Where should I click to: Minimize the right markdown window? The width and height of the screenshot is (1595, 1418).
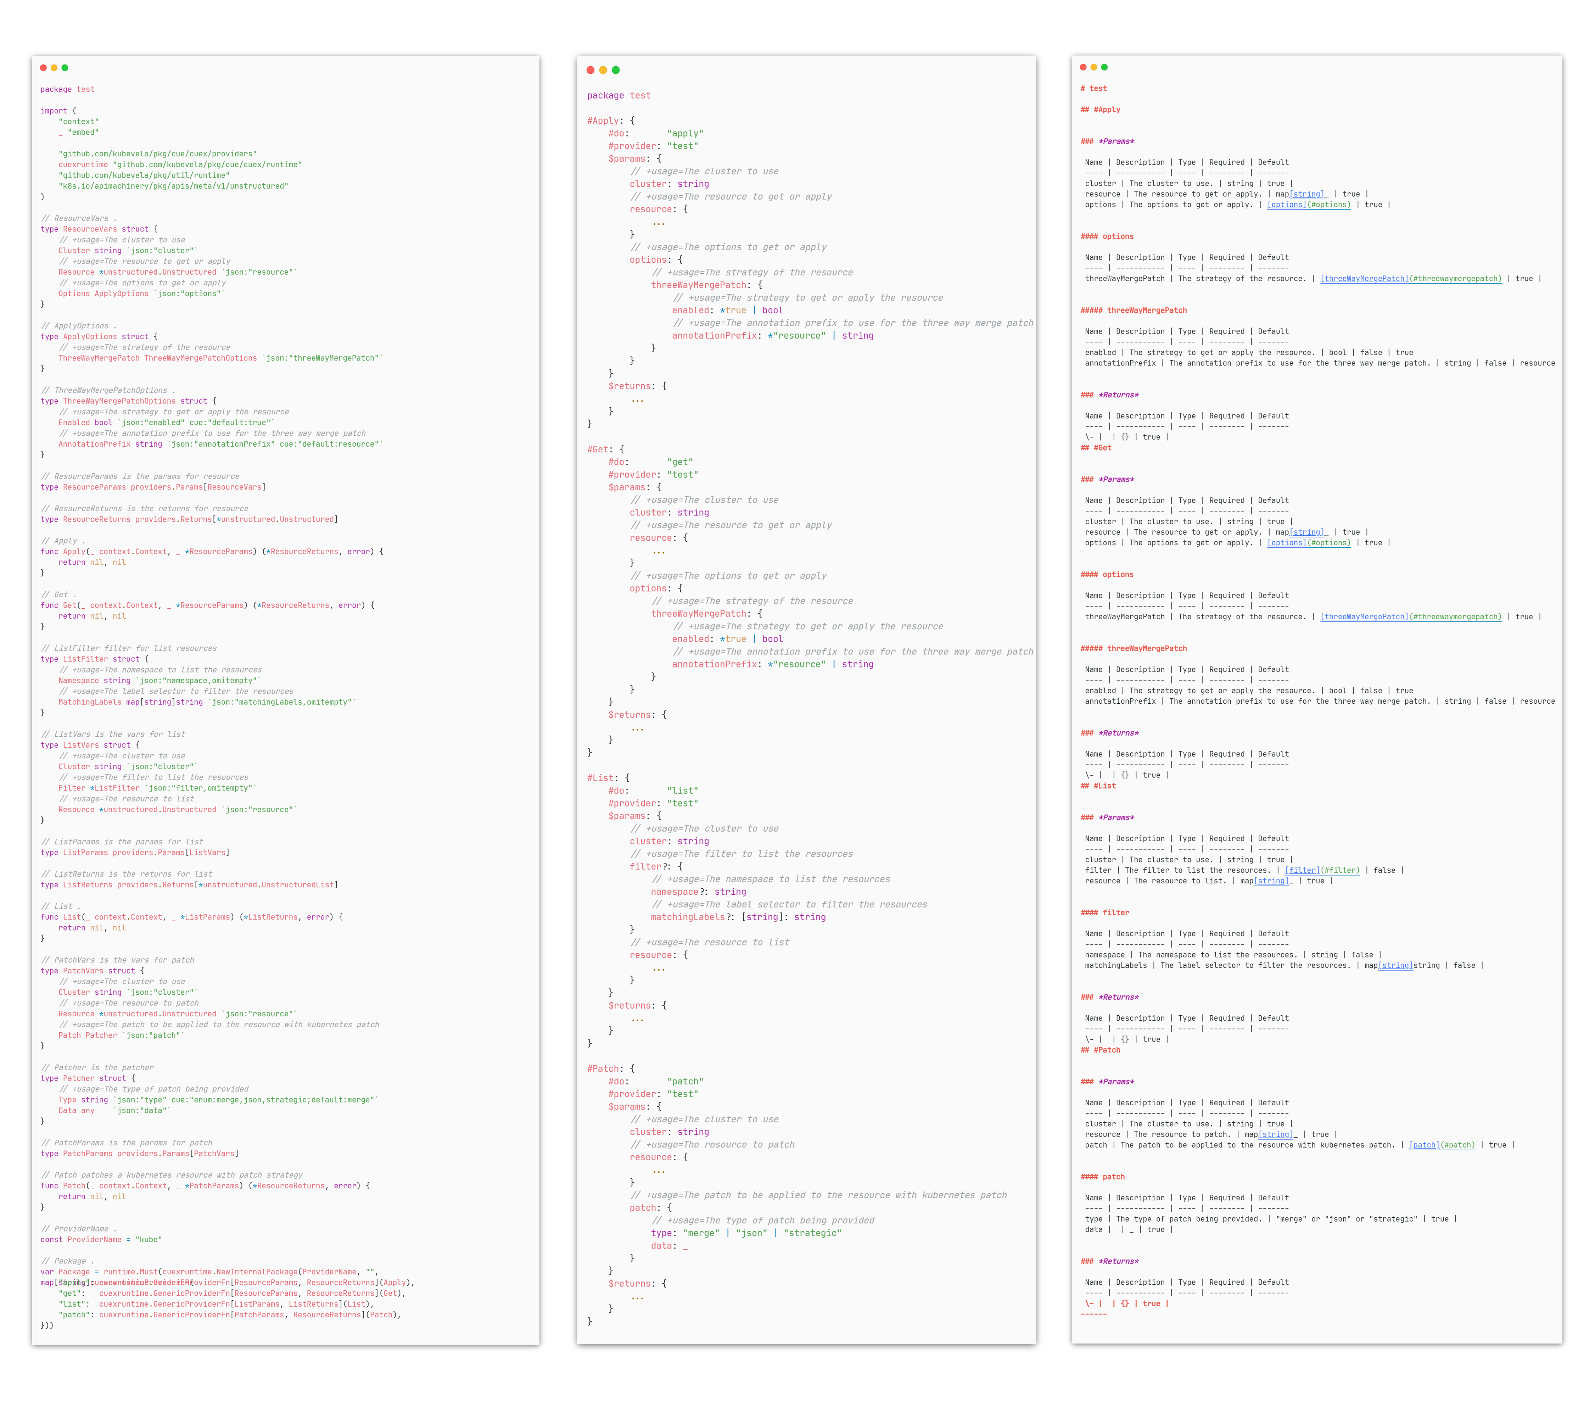coord(1094,67)
